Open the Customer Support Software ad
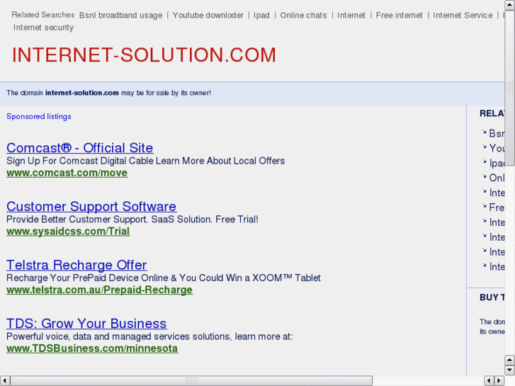The image size is (515, 386). 91,206
